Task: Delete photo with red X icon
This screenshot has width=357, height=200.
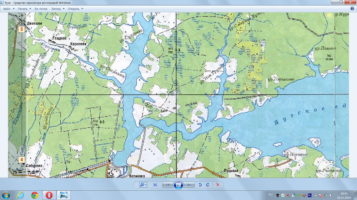Action: 217,185
